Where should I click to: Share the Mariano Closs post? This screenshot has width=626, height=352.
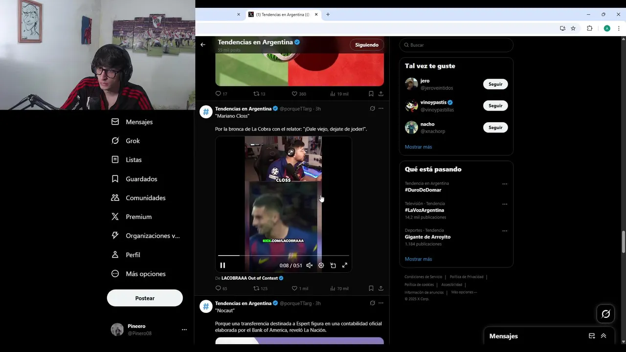pyautogui.click(x=381, y=288)
